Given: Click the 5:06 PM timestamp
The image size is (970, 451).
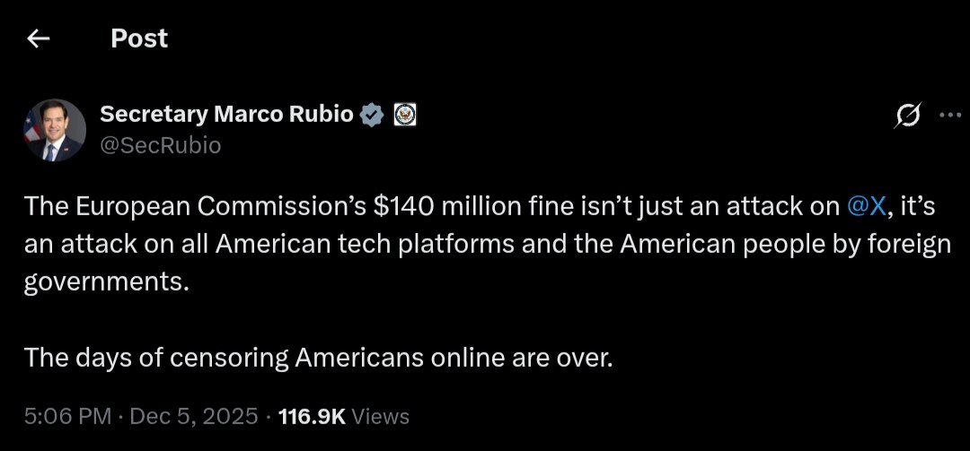Looking at the screenshot, I should click(x=68, y=416).
